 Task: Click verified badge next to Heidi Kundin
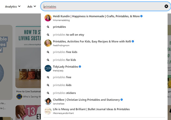(x=141, y=16)
